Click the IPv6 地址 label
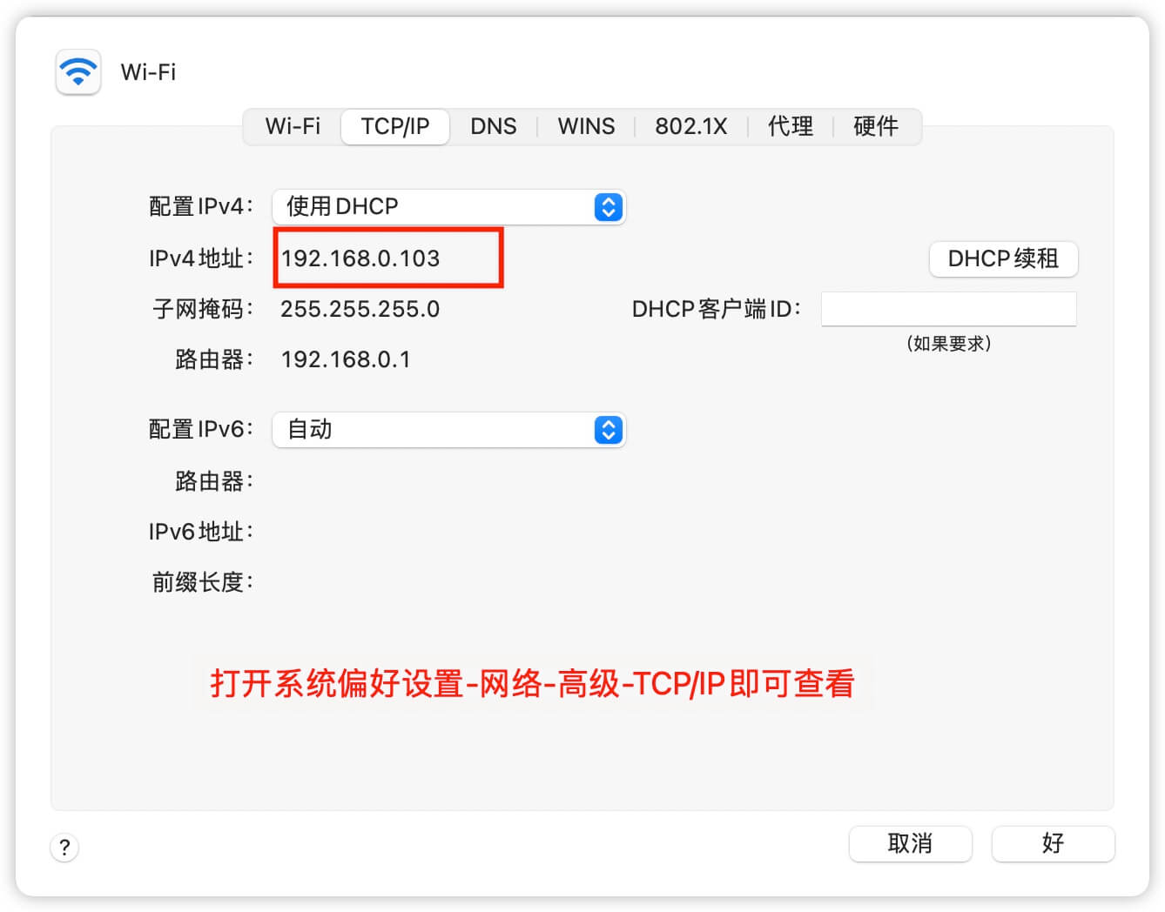1165x912 pixels. pyautogui.click(x=200, y=532)
